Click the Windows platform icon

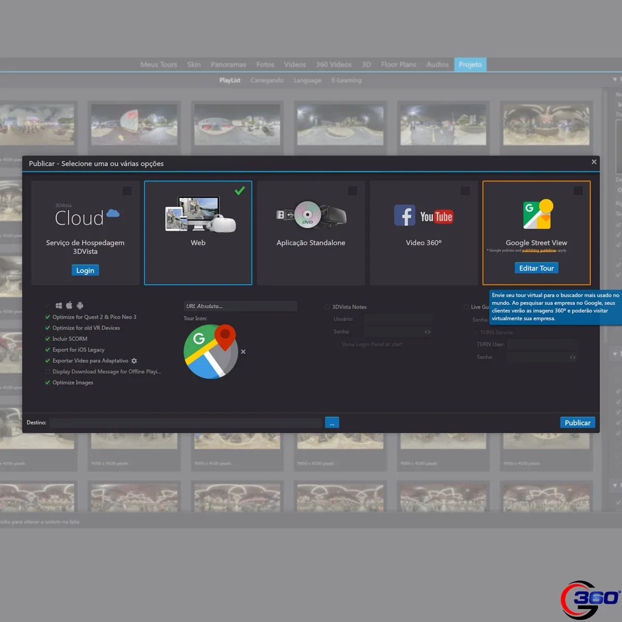click(59, 305)
